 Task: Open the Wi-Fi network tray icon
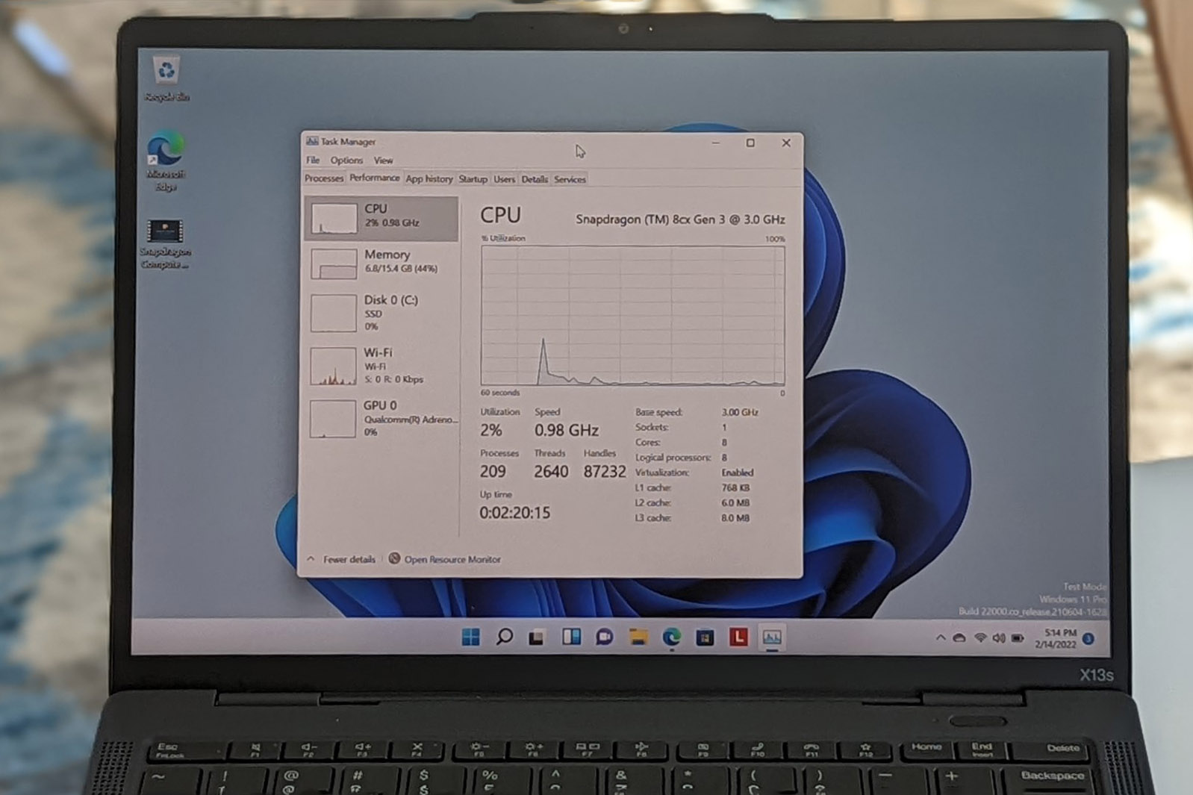(x=980, y=638)
